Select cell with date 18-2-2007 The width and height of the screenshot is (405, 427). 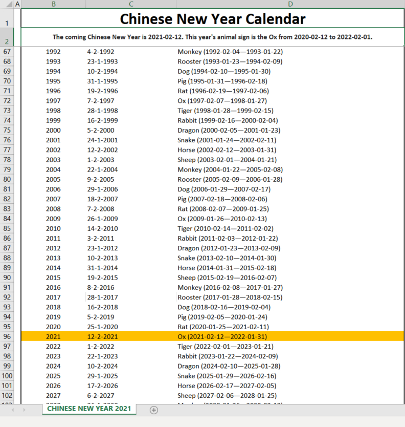(131, 199)
